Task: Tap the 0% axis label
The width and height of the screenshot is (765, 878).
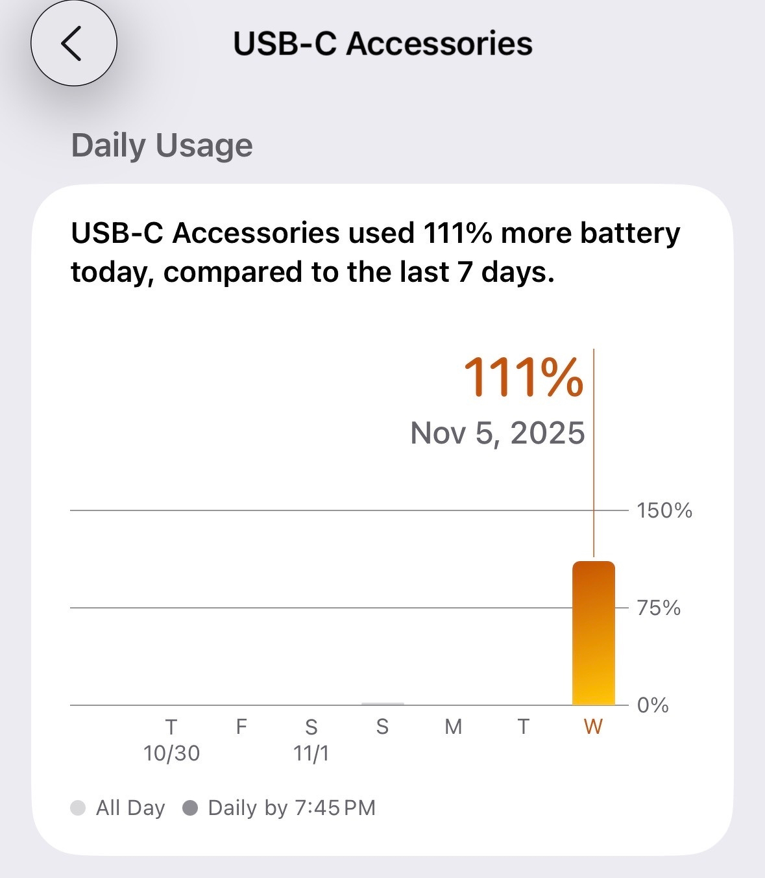Action: (x=653, y=705)
